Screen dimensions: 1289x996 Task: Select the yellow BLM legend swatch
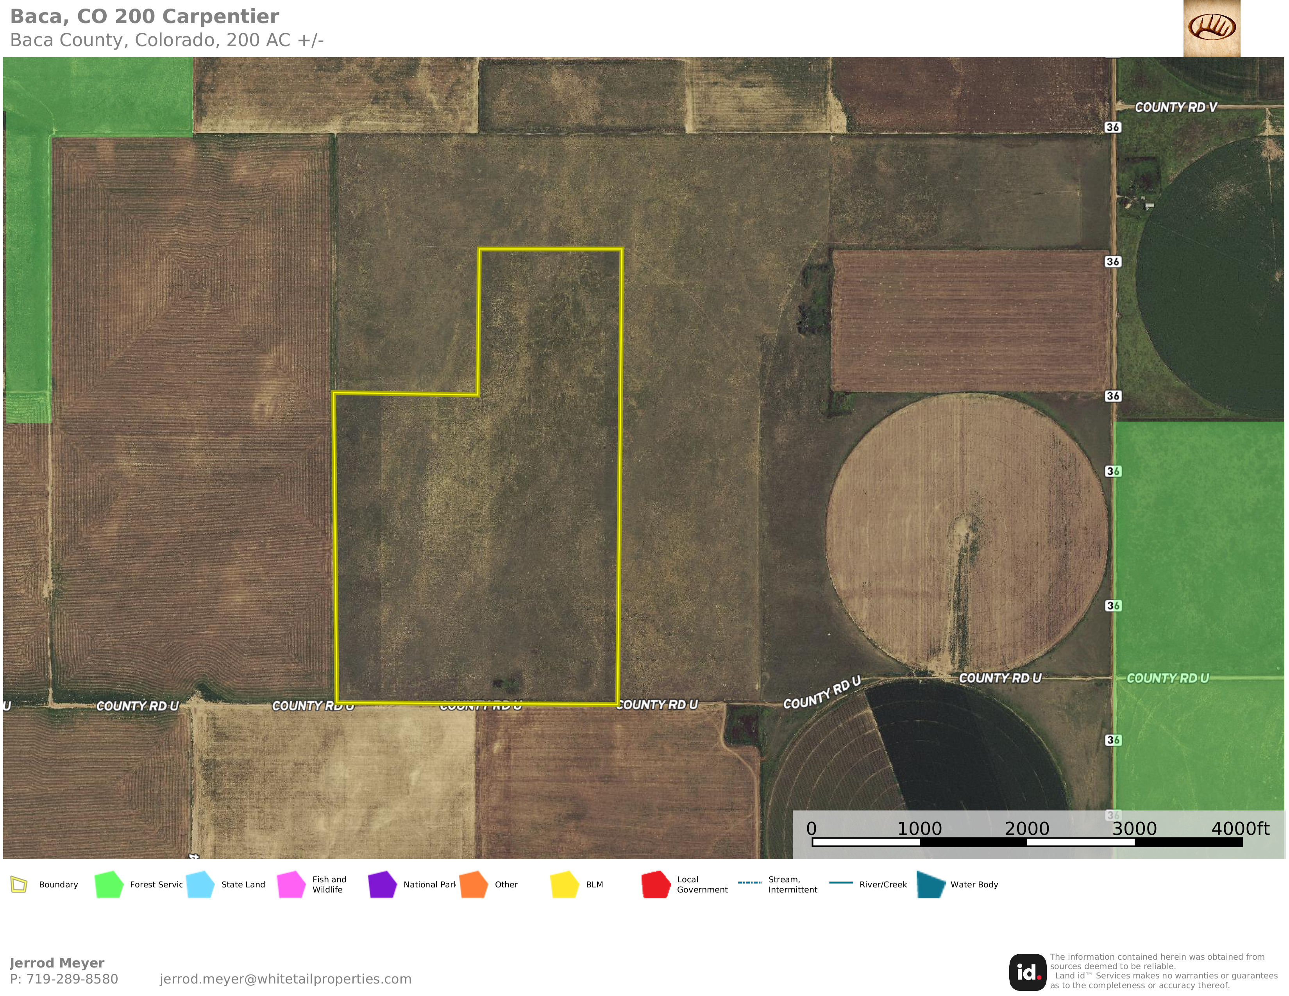[x=564, y=884]
